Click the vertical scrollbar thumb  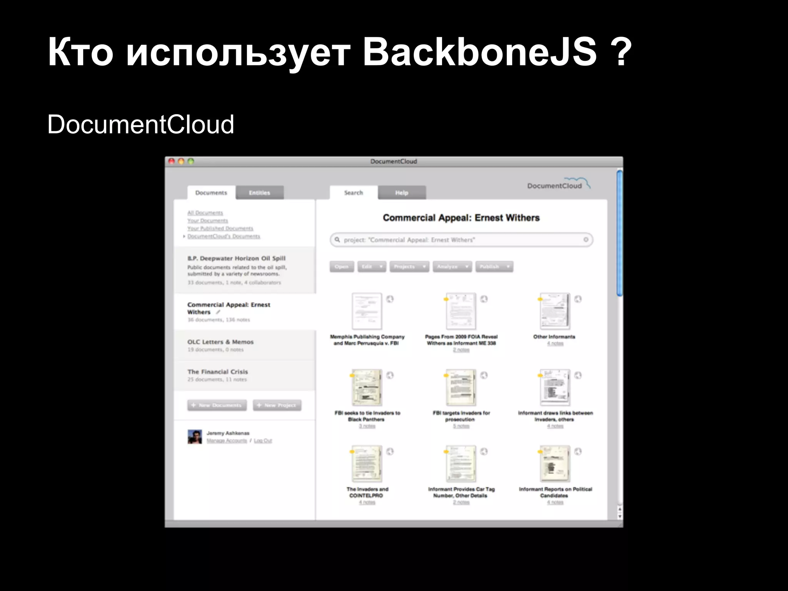coord(619,233)
